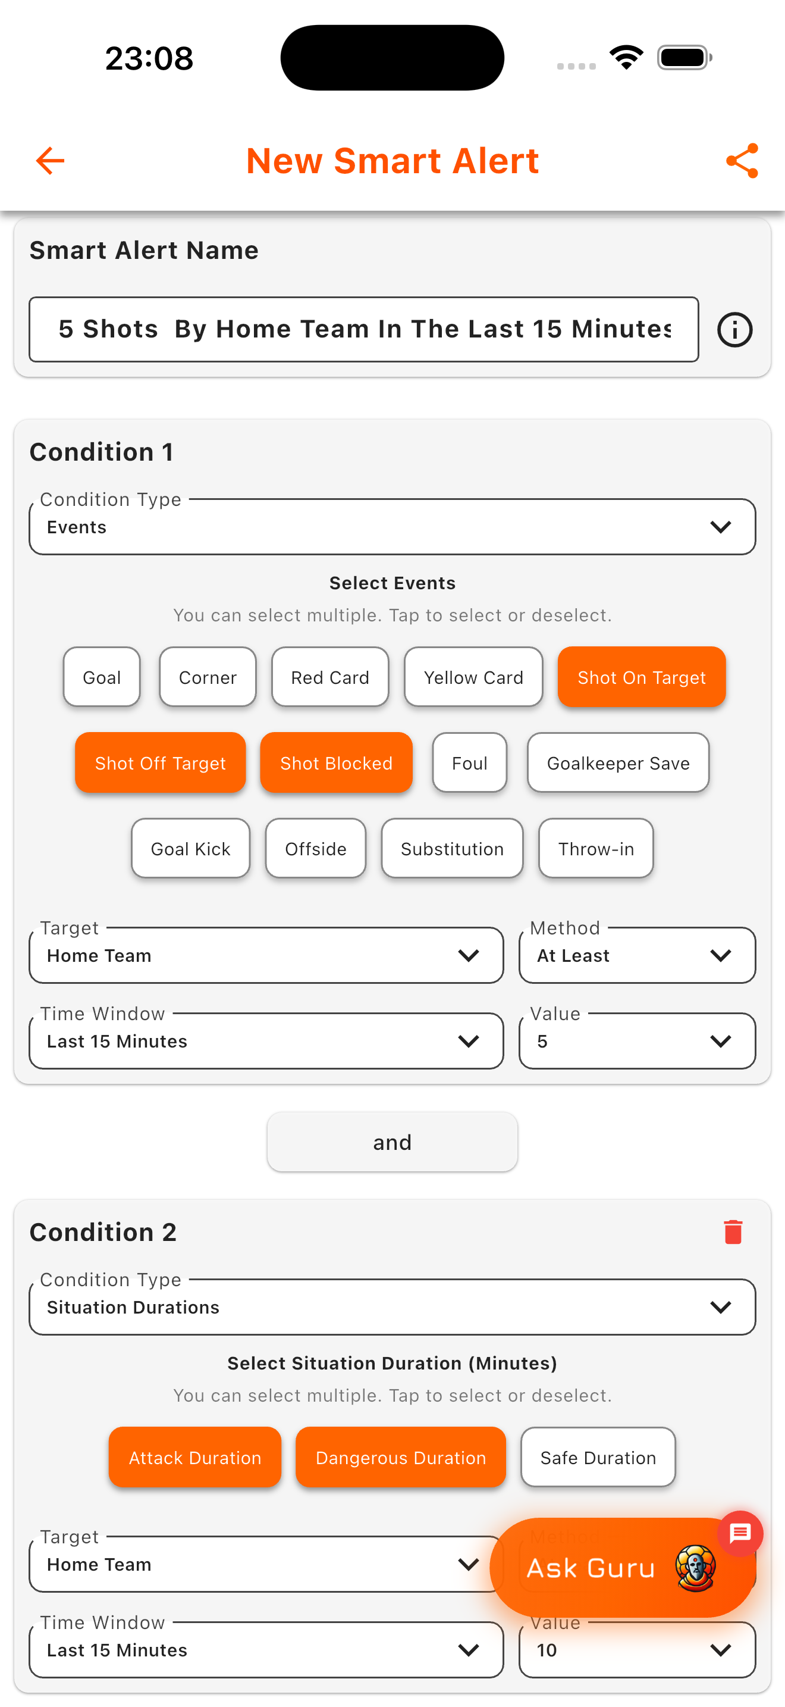Expand the Time Window dropdown in Condition 1
Viewport: 785px width, 1707px height.
265,1040
